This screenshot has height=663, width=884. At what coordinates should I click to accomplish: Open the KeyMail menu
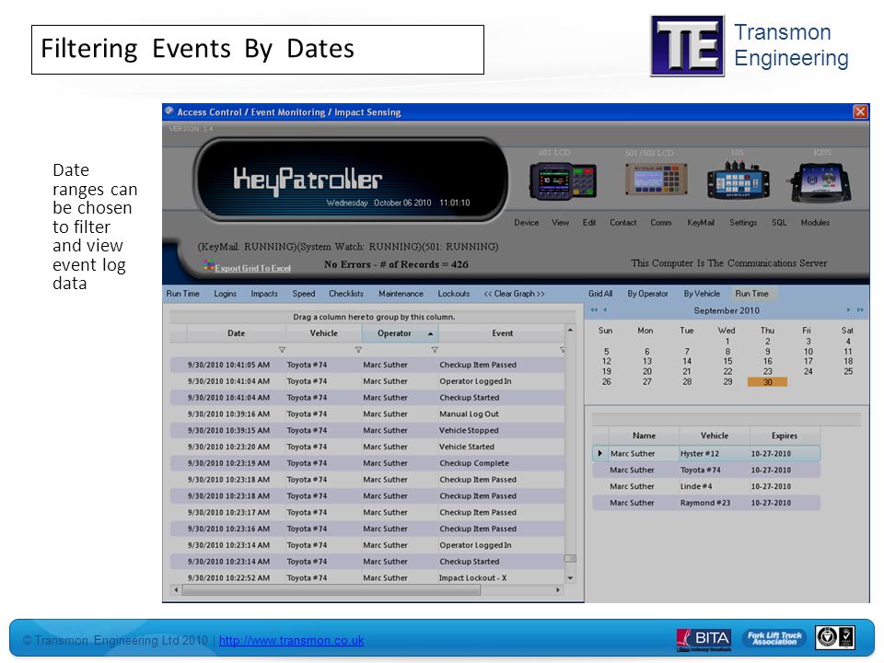click(x=701, y=223)
